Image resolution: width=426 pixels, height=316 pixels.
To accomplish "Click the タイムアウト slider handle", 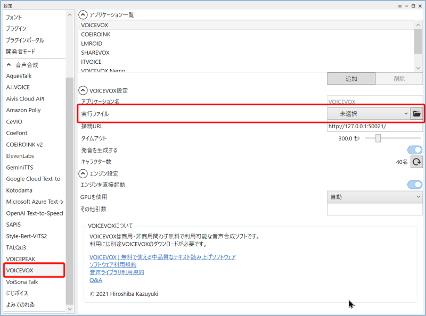I will [x=378, y=138].
